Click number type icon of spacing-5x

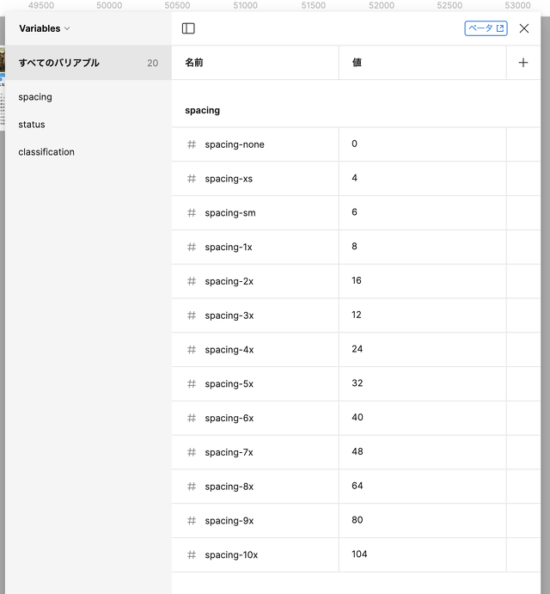pos(192,383)
